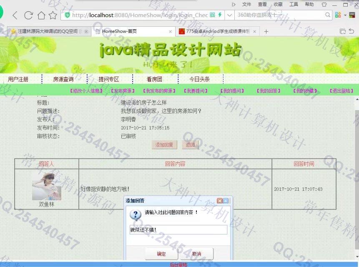
Task: Click the 退出登陆 link
Action: 341,91
